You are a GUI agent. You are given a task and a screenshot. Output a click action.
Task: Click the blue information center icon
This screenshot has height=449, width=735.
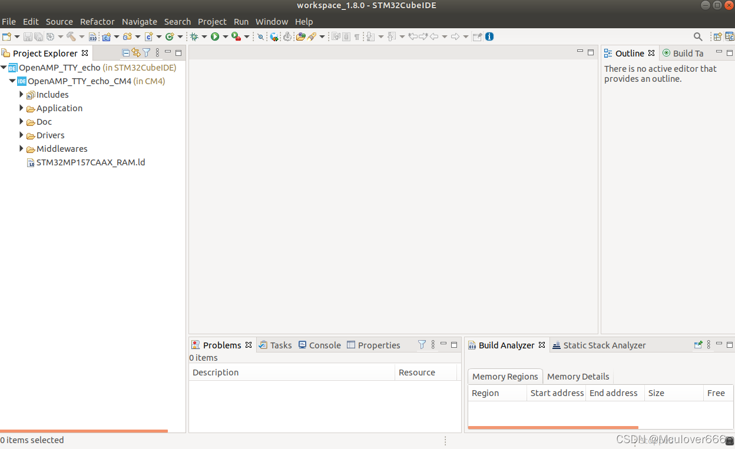point(489,36)
